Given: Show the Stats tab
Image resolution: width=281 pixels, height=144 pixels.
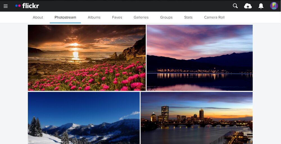Looking at the screenshot, I should click(188, 17).
